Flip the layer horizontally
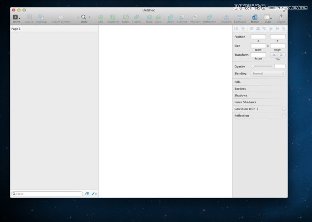Screen dimensions: 312x222 274,55
